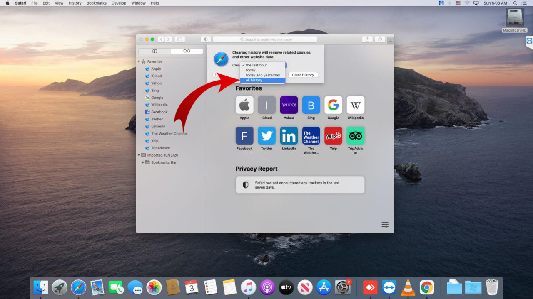Toggle the sidebar with the sidebar icon
This screenshot has height=299, width=533.
179,39
